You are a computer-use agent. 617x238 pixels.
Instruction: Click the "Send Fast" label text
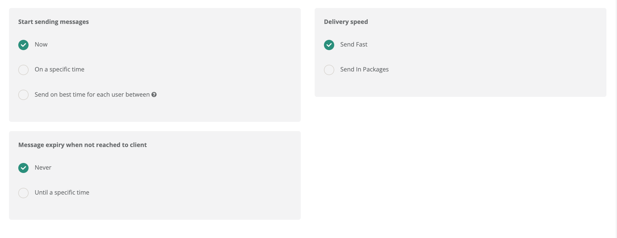point(354,44)
